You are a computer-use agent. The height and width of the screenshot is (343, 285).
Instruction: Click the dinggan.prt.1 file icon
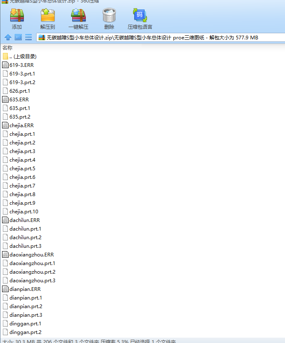[x=5, y=324]
